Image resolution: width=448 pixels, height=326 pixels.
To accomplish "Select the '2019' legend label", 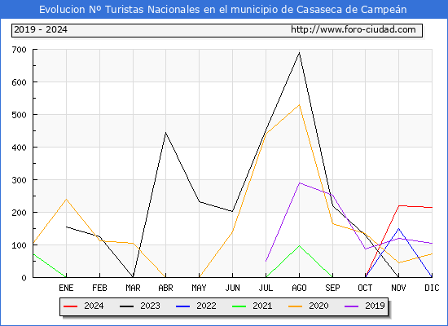I will (x=375, y=306).
